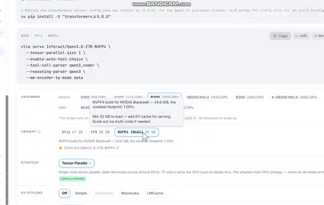Pick the GB200 NVL4 192G/GPU hardware

click(x=207, y=97)
